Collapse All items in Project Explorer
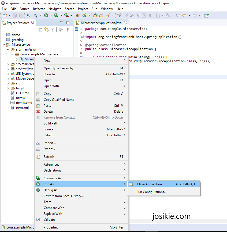Screen dimensions: 227x232 [40, 30]
